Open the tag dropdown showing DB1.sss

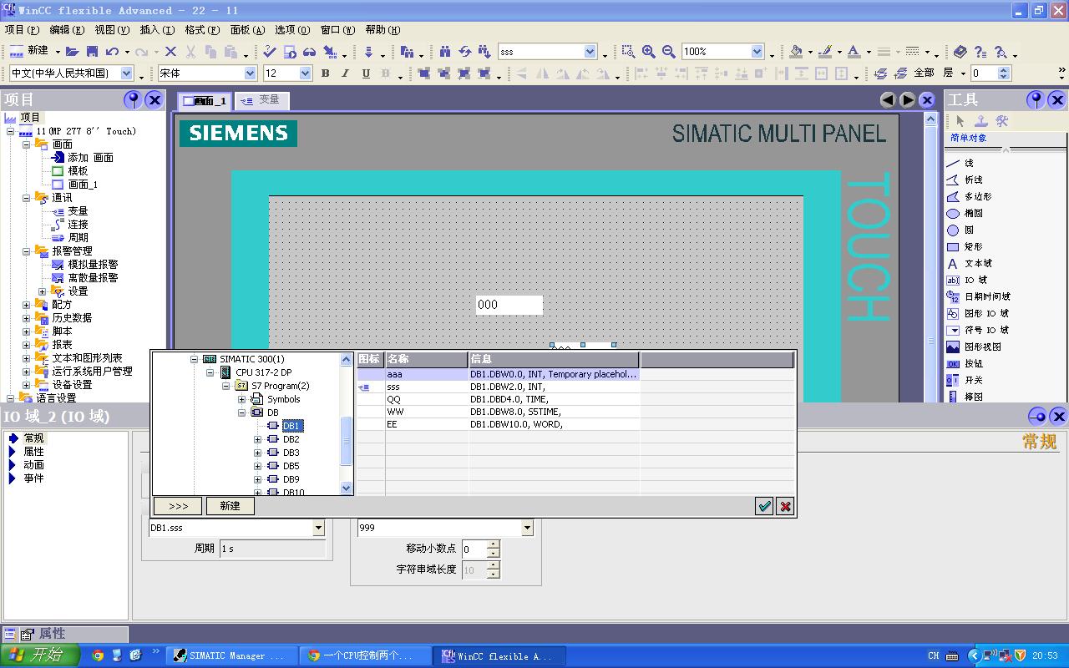pyautogui.click(x=318, y=528)
